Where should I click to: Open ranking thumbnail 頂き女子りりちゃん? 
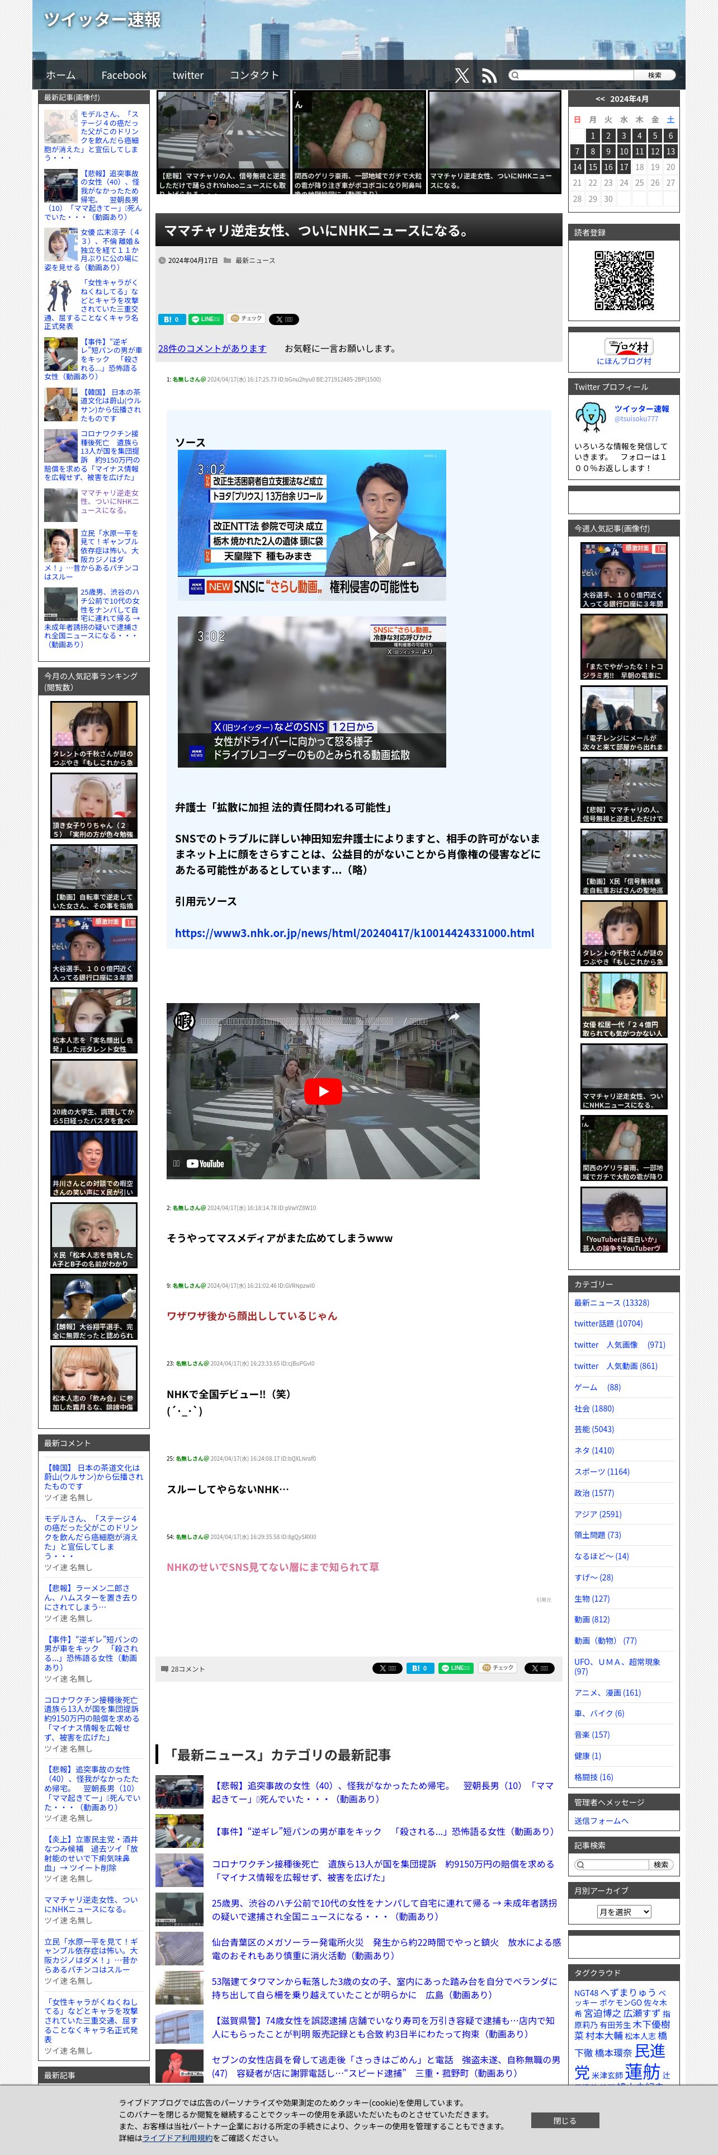pos(93,806)
